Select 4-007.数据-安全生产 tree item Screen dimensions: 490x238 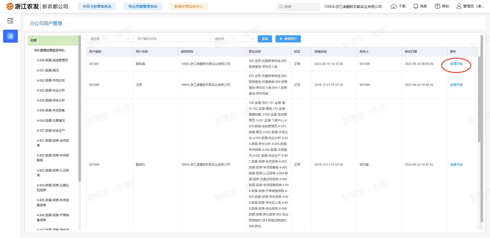click(51, 131)
